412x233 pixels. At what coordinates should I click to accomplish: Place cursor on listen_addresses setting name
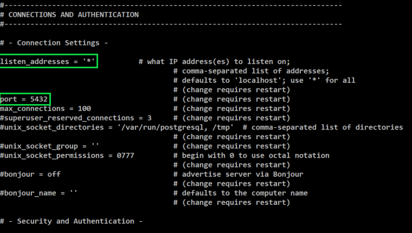coord(34,62)
